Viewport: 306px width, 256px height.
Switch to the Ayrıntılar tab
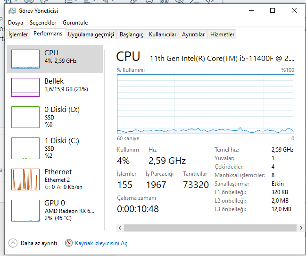pyautogui.click(x=193, y=34)
